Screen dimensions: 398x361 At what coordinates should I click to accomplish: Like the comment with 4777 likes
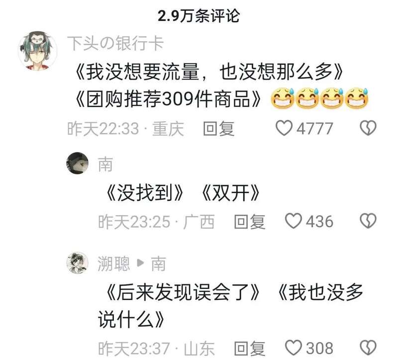coord(284,128)
